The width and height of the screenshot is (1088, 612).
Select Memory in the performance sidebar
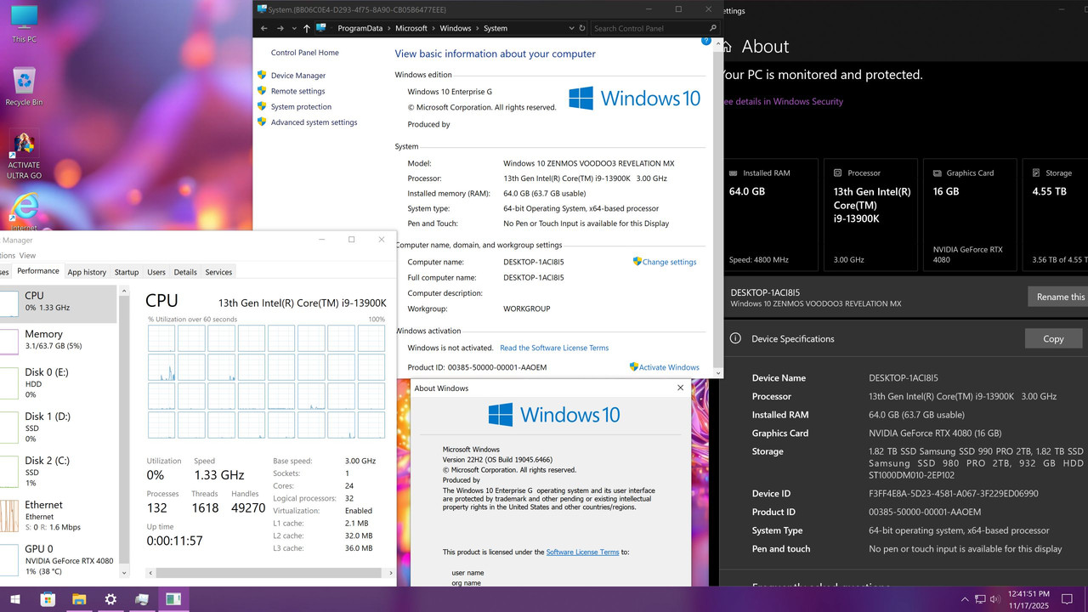[58, 340]
